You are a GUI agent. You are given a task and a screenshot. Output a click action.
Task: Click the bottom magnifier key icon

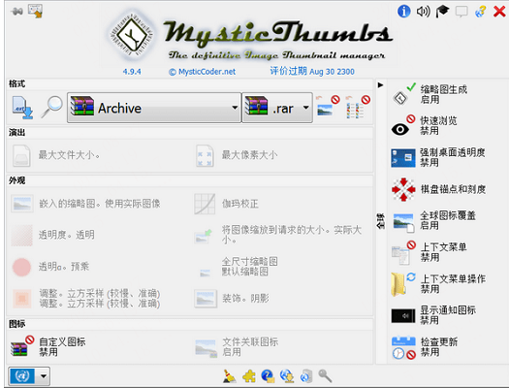[325, 375]
